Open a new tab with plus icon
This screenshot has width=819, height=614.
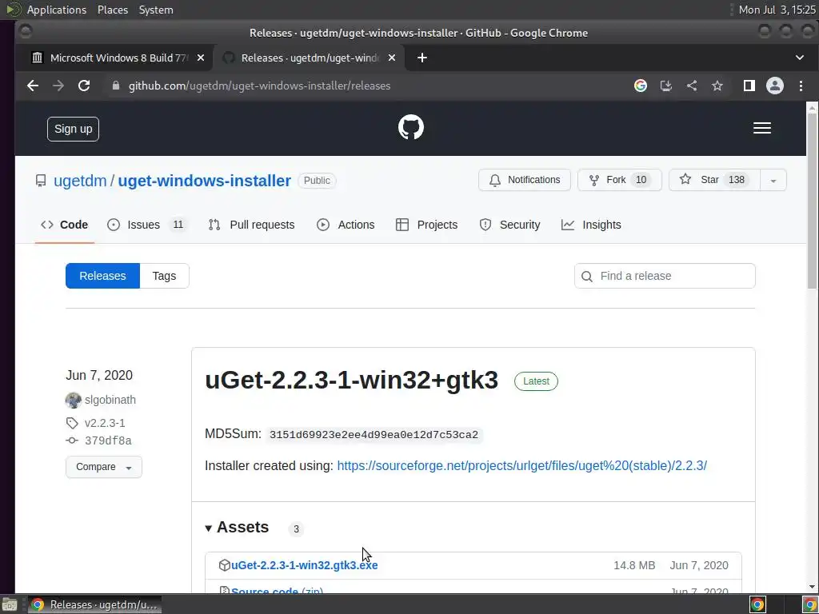coord(422,58)
